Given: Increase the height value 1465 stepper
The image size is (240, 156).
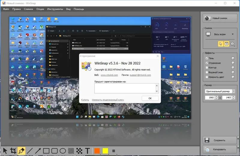Looking at the screenshot, I should click(234, 97).
